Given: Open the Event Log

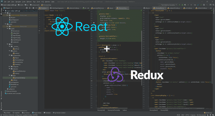Looking at the screenshot, I should tap(208, 113).
